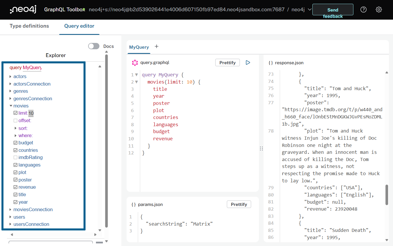Prettify the params.json editor

click(x=239, y=204)
